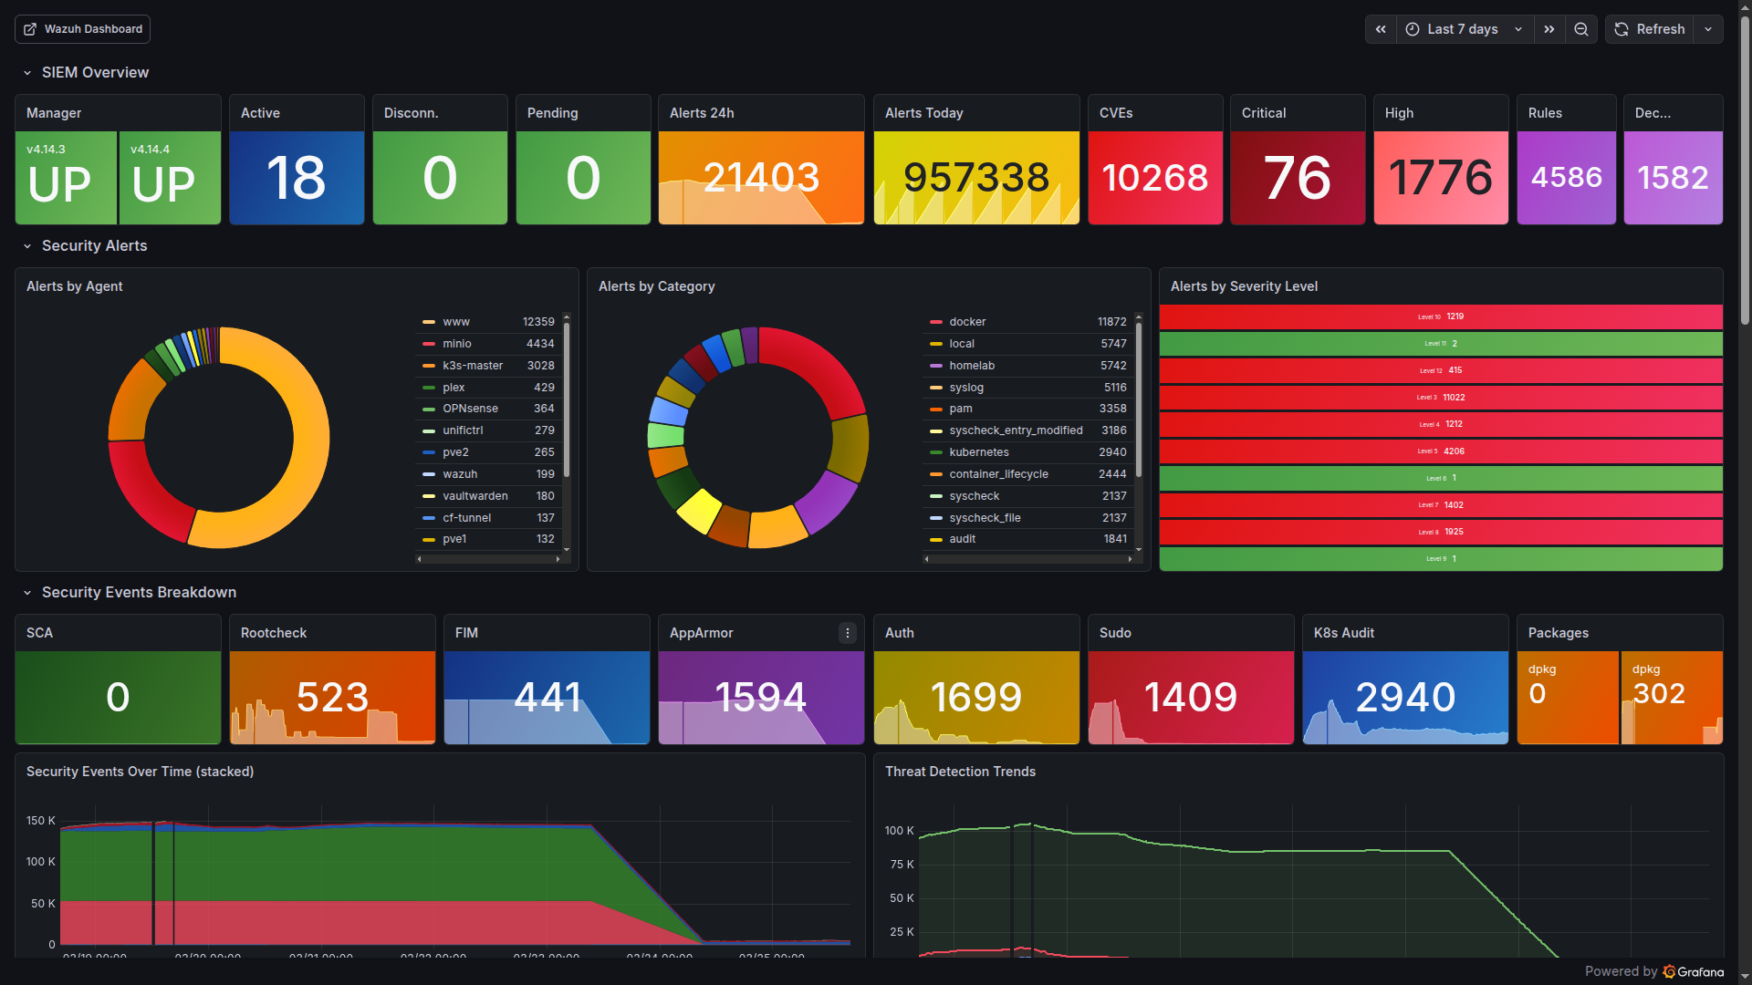
Task: Open the AppArmor panel three-dot menu
Action: coord(847,633)
